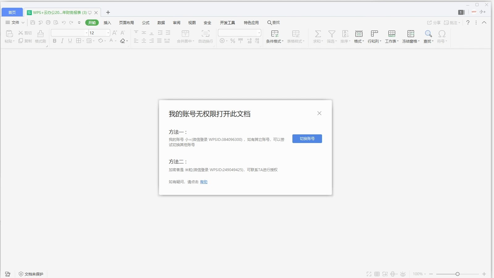
Task: Open the 文件 file menu
Action: click(15, 23)
